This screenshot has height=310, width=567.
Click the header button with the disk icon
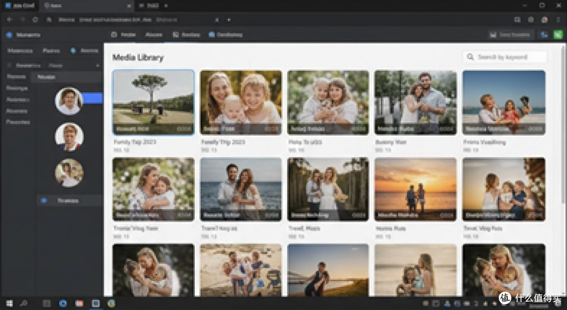510,35
